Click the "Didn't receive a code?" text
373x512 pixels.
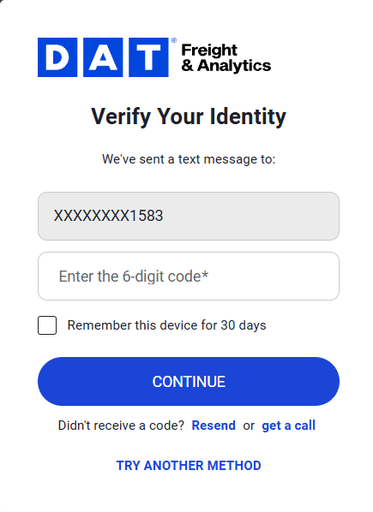pos(121,426)
